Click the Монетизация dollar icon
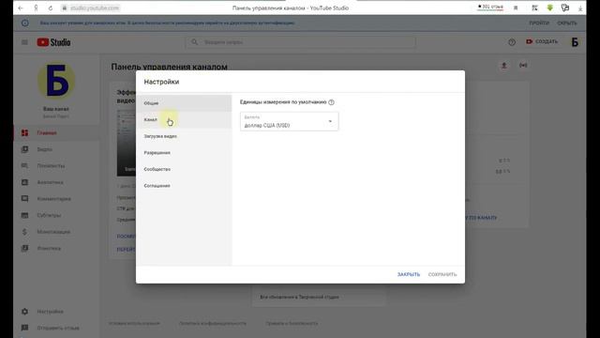This screenshot has height=338, width=600. point(24,232)
